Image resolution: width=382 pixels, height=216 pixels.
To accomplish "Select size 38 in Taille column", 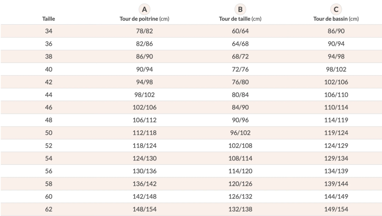I will tap(49, 57).
